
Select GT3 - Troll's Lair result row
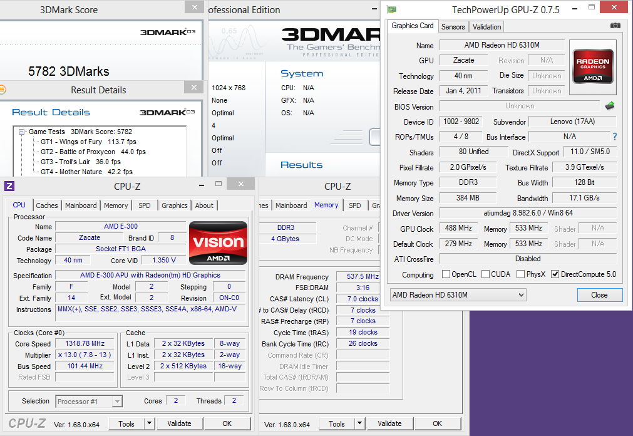(x=81, y=162)
